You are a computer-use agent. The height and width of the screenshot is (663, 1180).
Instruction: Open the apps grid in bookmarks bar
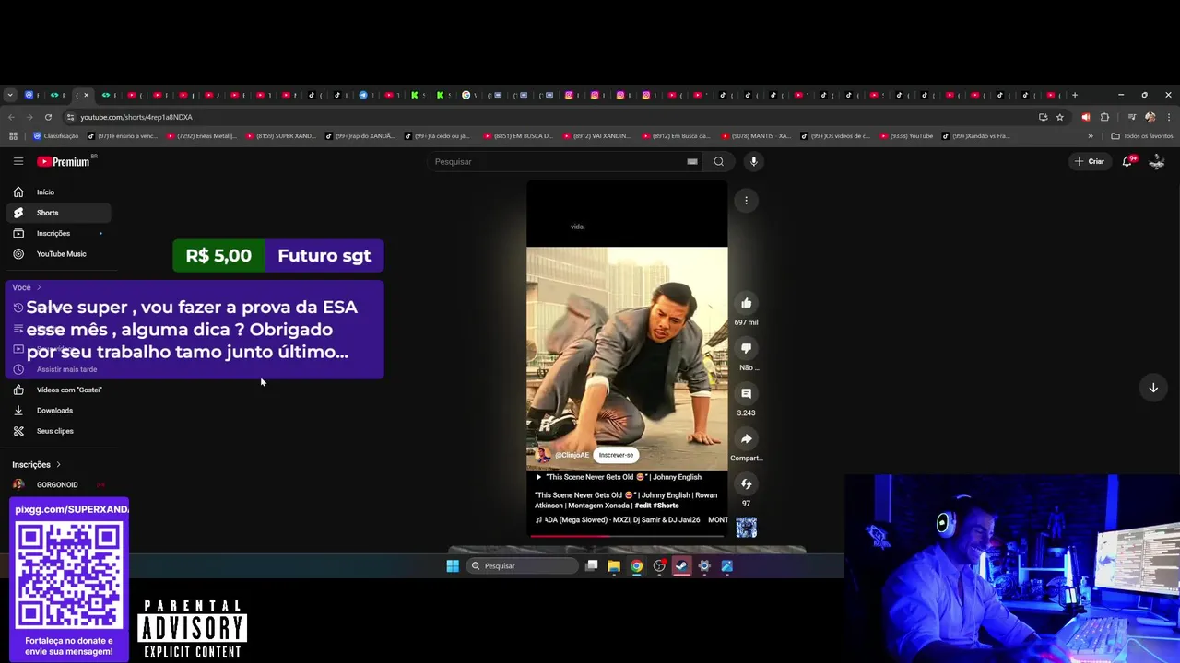[x=13, y=136]
